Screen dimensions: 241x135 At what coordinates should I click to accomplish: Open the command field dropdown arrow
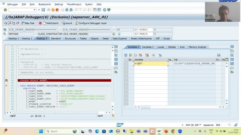pos(34,10)
